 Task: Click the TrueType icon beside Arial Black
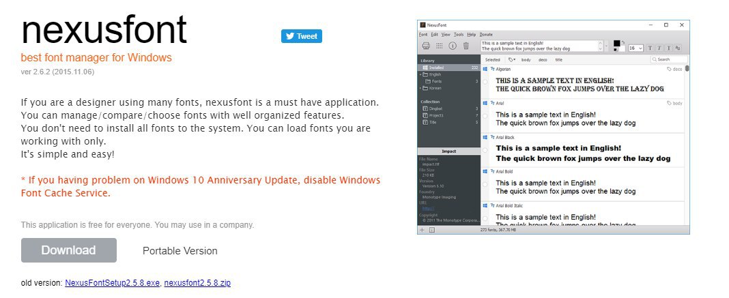click(x=492, y=137)
